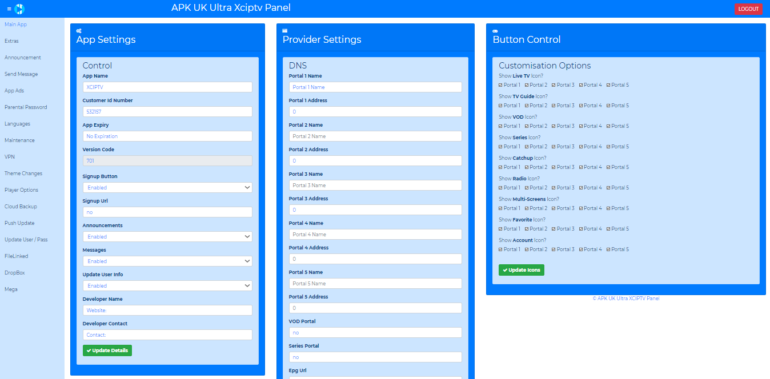The image size is (770, 379).
Task: Go to Announcement page
Action: click(23, 58)
